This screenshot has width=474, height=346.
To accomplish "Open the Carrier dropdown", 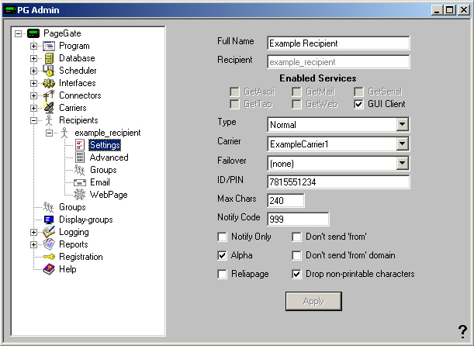I will click(402, 144).
